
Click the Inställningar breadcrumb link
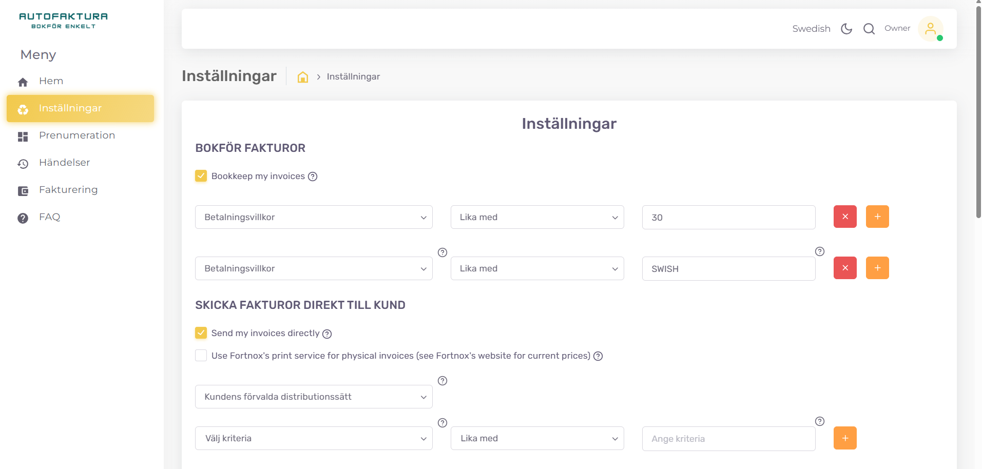tap(353, 76)
